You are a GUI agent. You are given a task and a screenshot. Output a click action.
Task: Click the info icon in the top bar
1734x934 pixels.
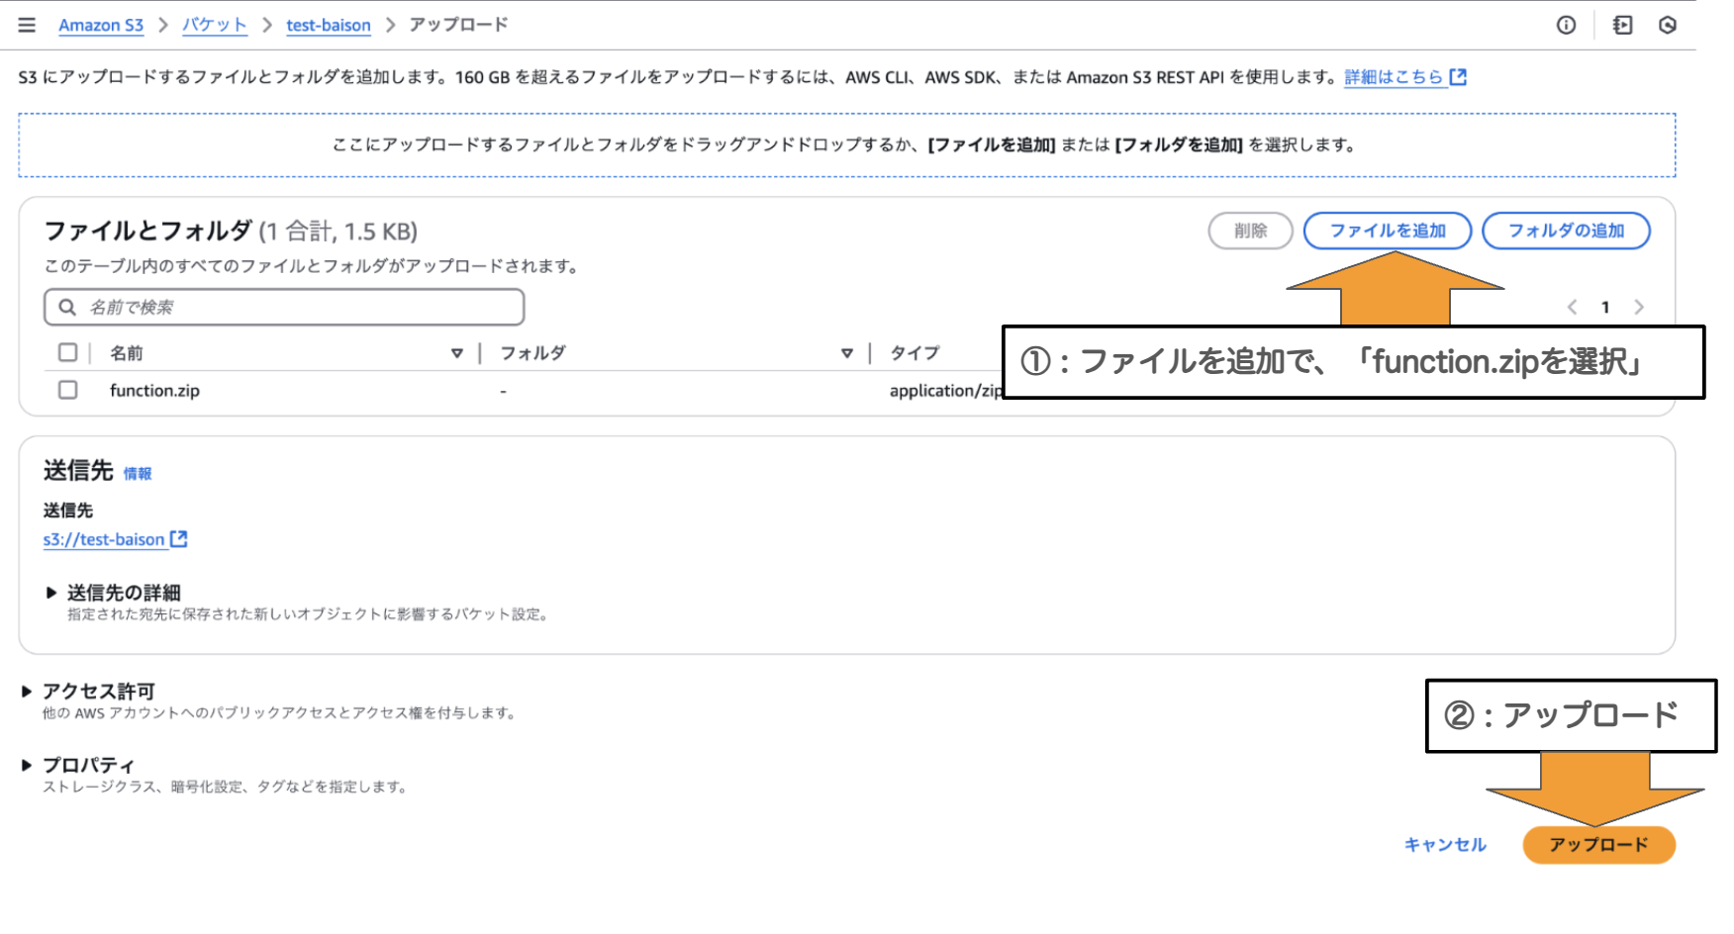1566,25
